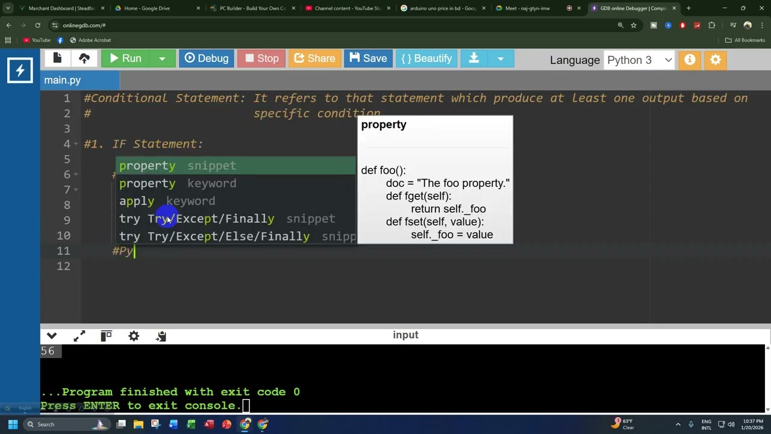
Task: Click the onlinegdb.com address bar
Action: point(331,25)
